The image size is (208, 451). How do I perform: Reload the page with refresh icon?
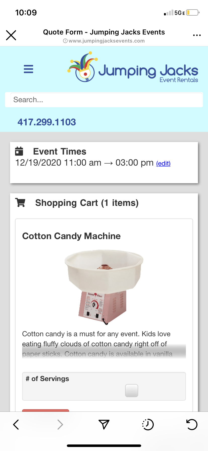tap(192, 425)
